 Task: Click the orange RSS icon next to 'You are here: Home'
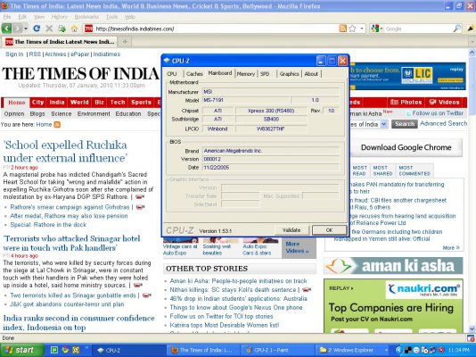click(57, 125)
